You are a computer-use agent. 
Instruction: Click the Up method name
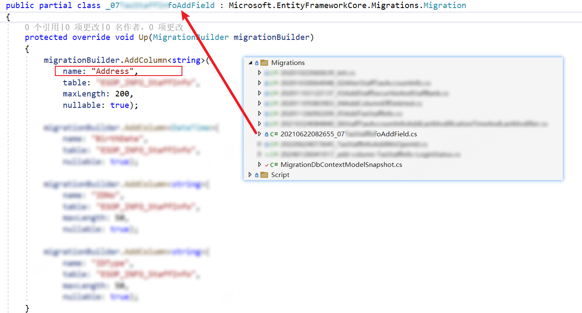(143, 37)
